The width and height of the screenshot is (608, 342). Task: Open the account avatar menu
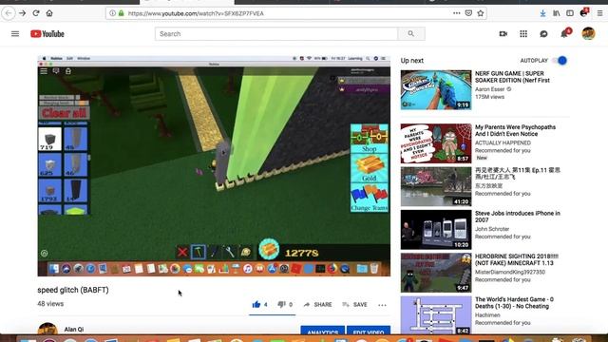coord(588,34)
